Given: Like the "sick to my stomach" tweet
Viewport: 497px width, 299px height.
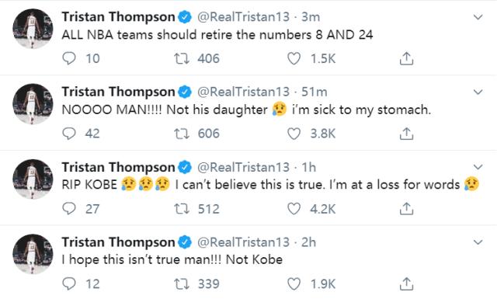Looking at the screenshot, I should [294, 134].
